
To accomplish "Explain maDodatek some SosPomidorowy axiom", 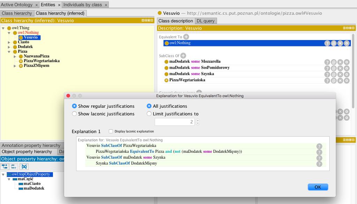I will pos(327,68).
